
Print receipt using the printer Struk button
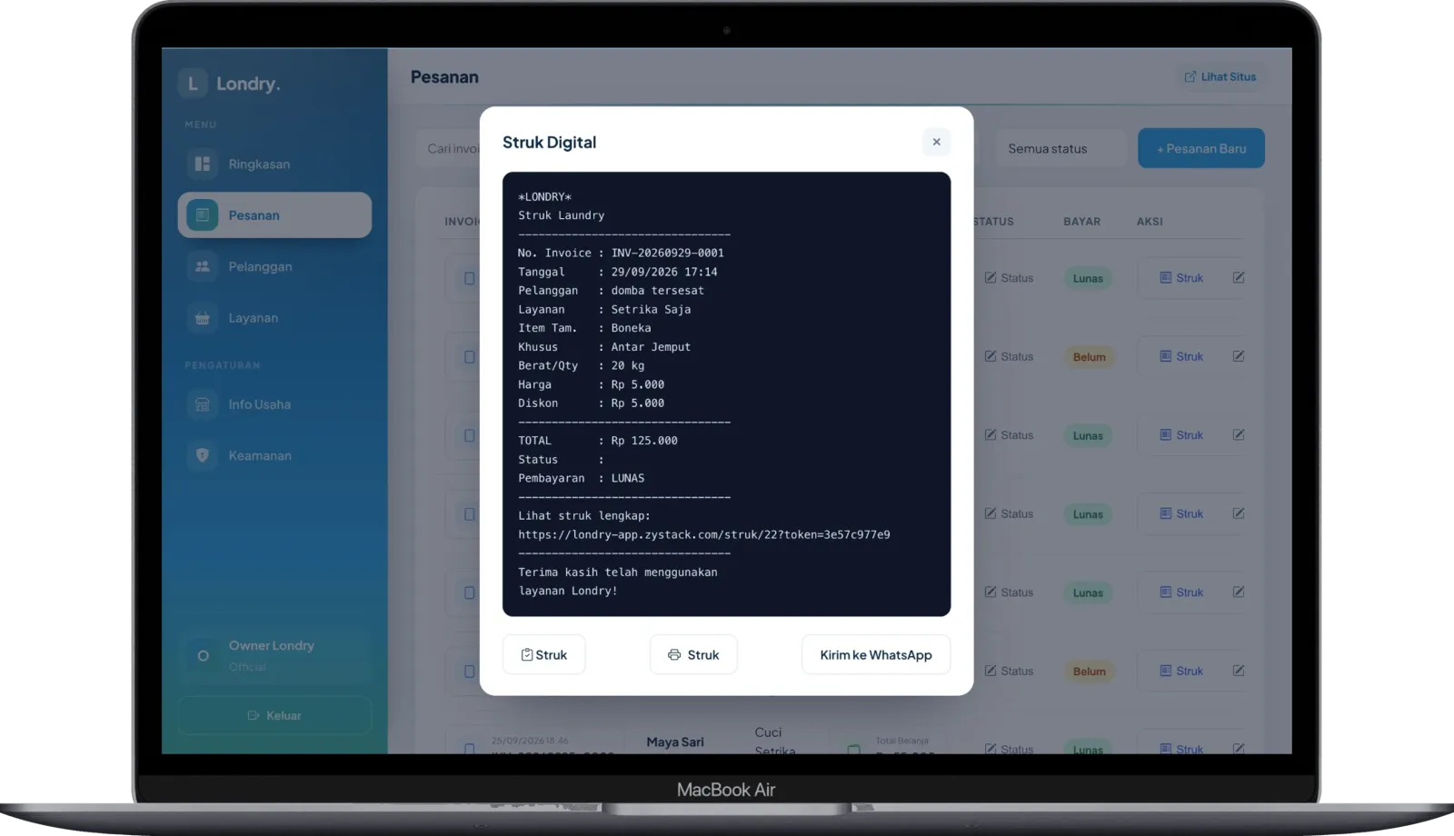pos(693,654)
